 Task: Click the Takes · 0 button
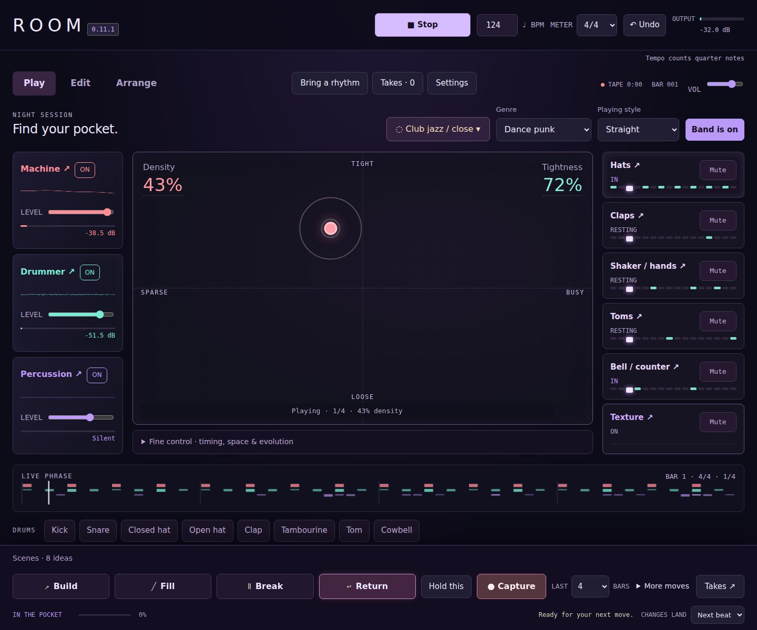397,83
